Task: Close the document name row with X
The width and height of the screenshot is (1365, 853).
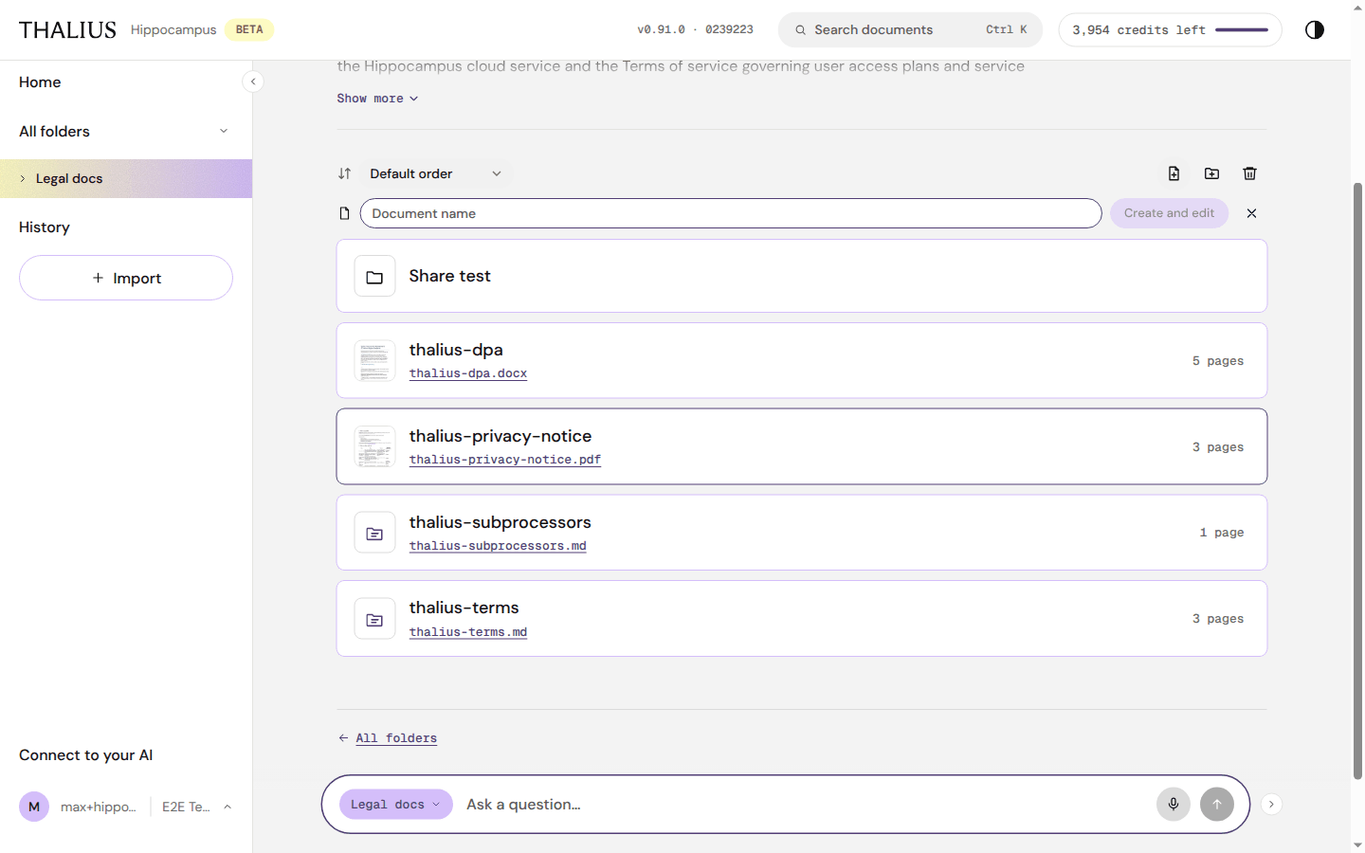Action: coord(1251,213)
